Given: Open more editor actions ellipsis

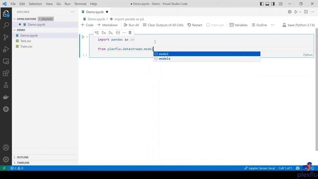Looking at the screenshot, I should pos(313,12).
